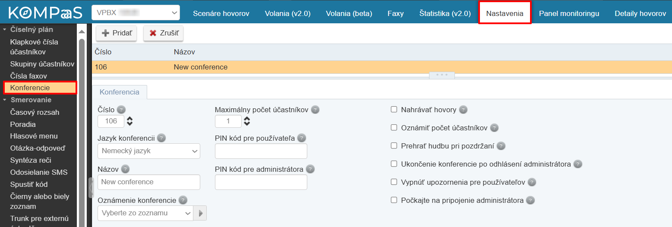Image resolution: width=672 pixels, height=227 pixels.
Task: Click help icon for Vypnúť upozornenia pre používateľov
Action: coord(532,182)
